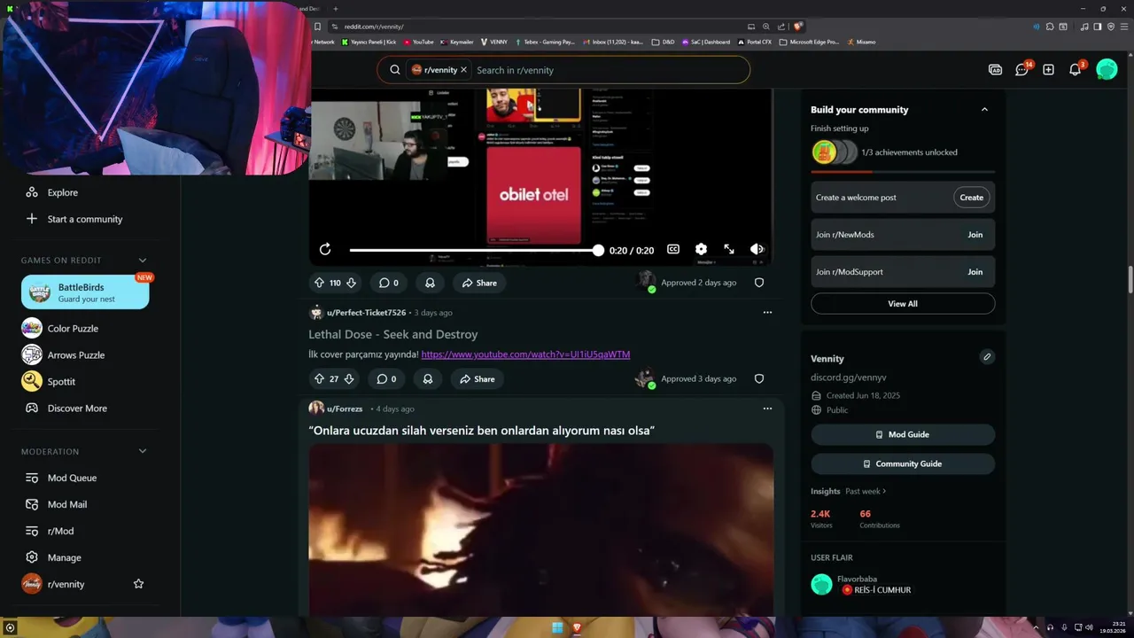Viewport: 1134px width, 638px height.
Task: Open the Lethal Dose - Seek and Destroy post
Action: click(393, 334)
